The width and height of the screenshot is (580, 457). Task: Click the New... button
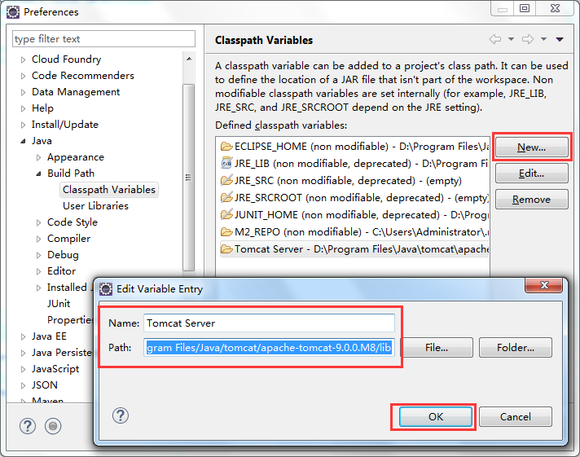pos(531,147)
